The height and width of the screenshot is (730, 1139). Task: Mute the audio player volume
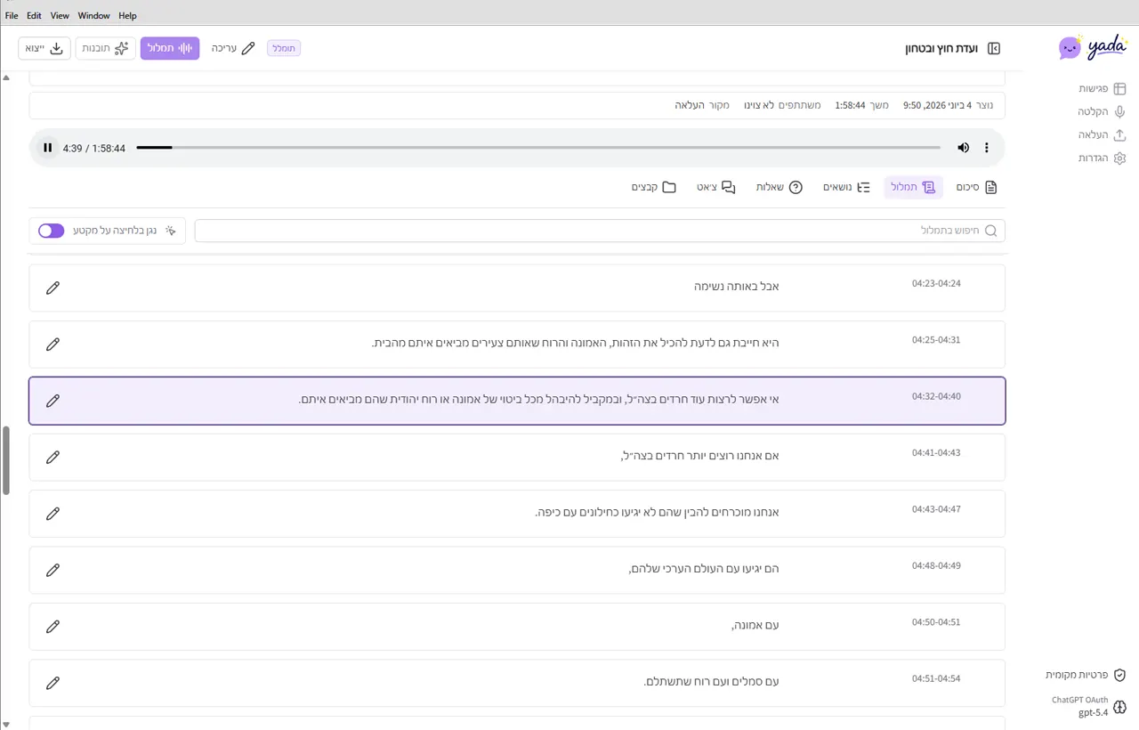(963, 148)
